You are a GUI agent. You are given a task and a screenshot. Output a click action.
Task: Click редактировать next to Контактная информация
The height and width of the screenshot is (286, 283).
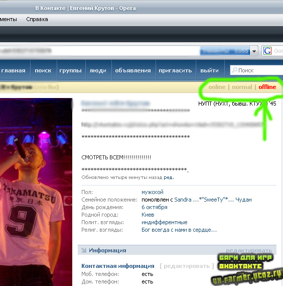(x=187, y=266)
